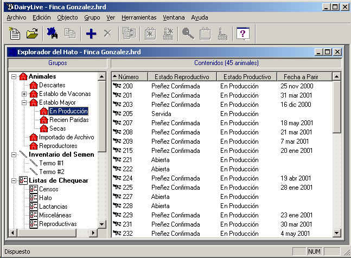Select the Descartes barn icon
Viewport: 351px width, 258px height.
click(x=34, y=85)
